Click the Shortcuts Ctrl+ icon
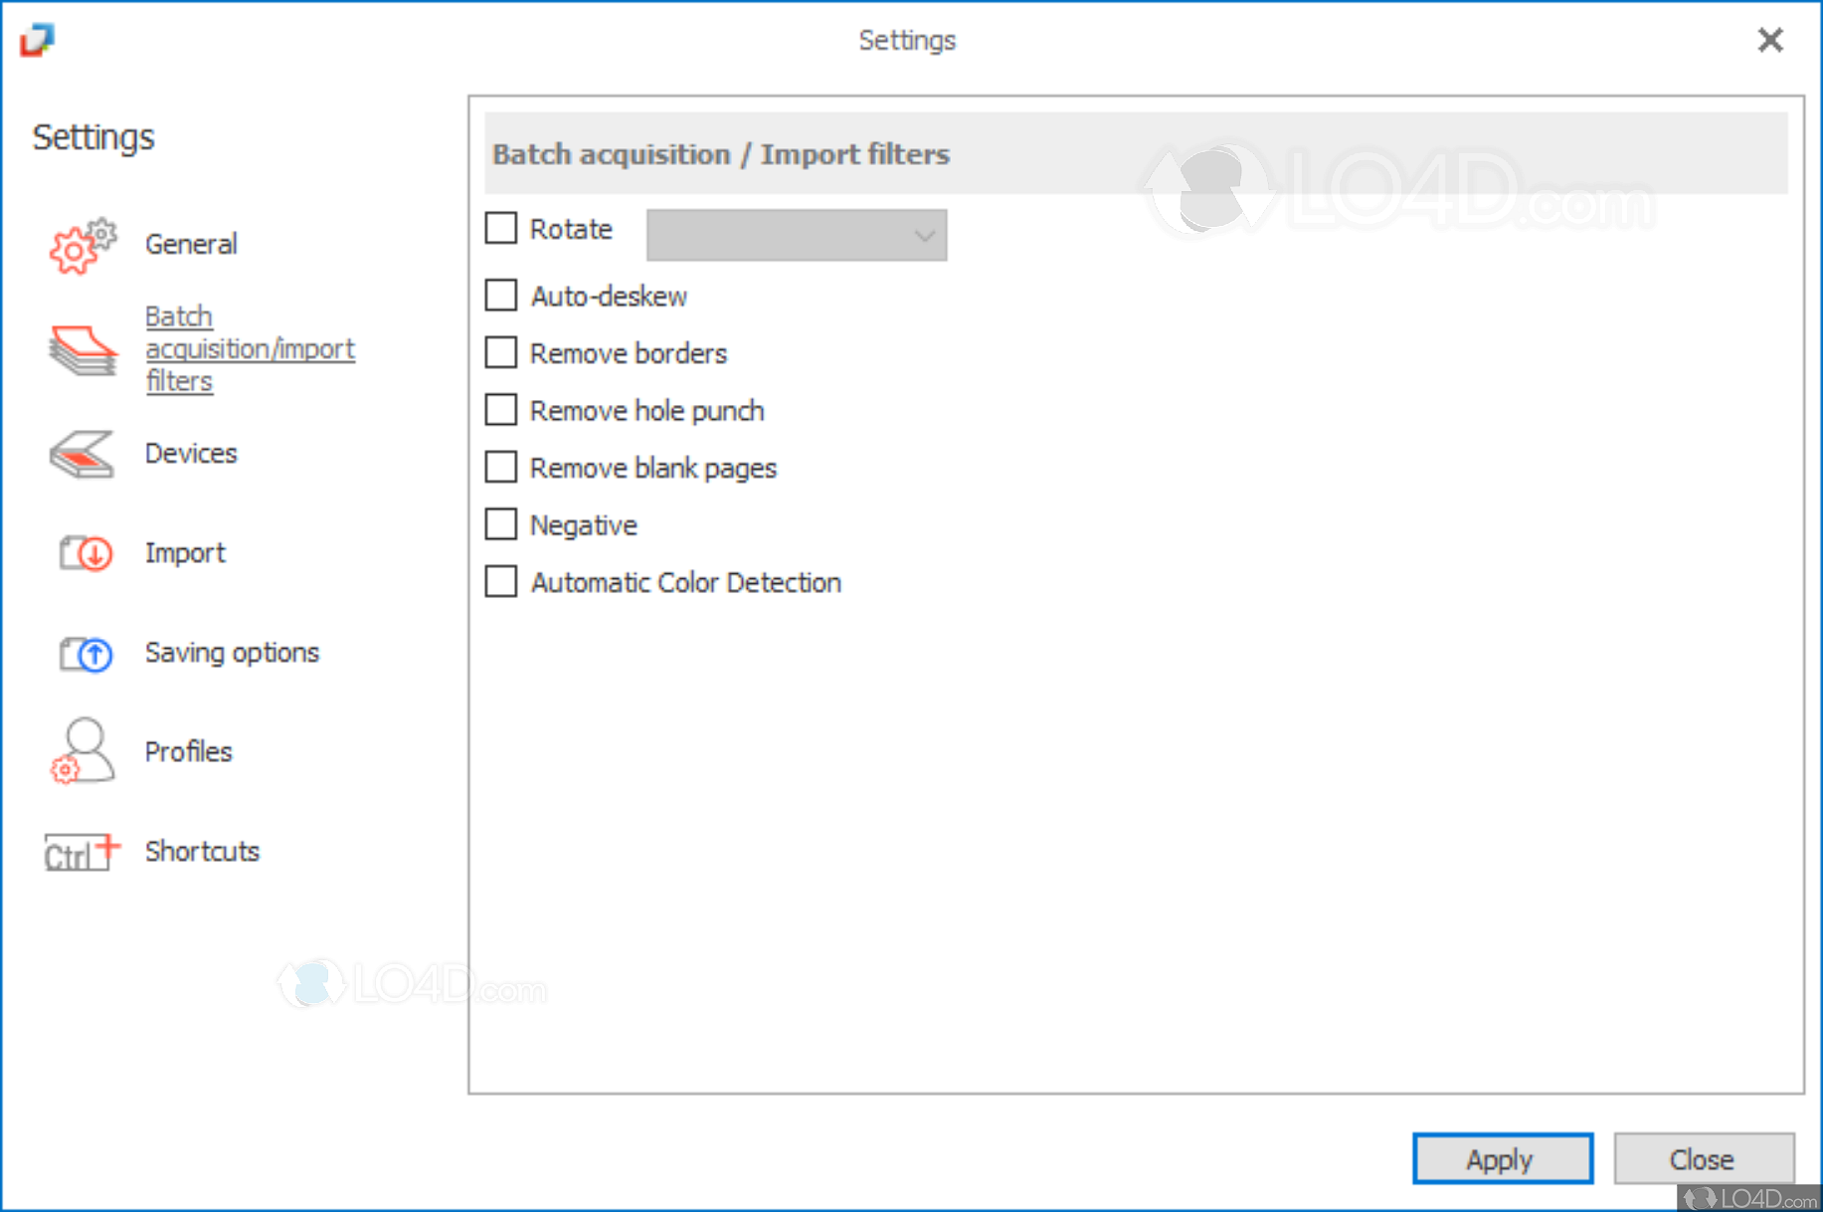 [80, 853]
